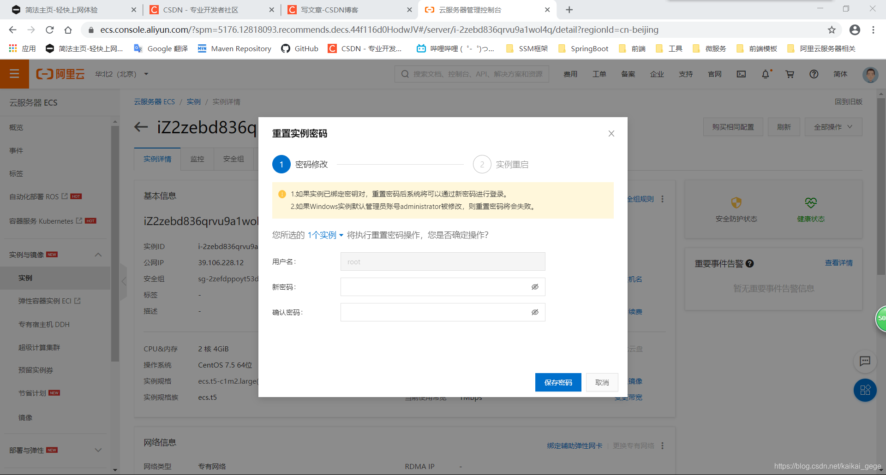Open 查看详情 link for event alerts
Viewport: 886px width, 475px height.
click(838, 263)
